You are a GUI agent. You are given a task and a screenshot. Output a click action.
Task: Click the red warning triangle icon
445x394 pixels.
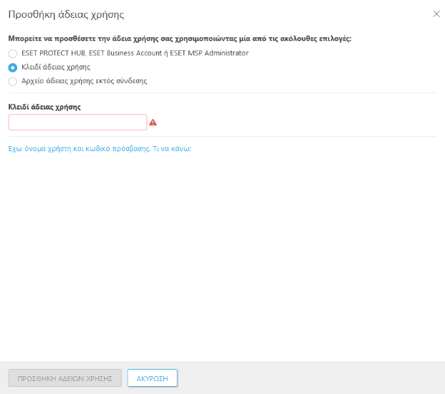(153, 122)
